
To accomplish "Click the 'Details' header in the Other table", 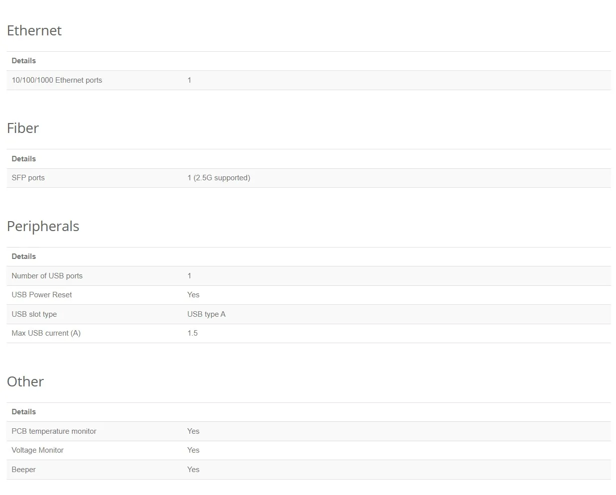I will (24, 412).
